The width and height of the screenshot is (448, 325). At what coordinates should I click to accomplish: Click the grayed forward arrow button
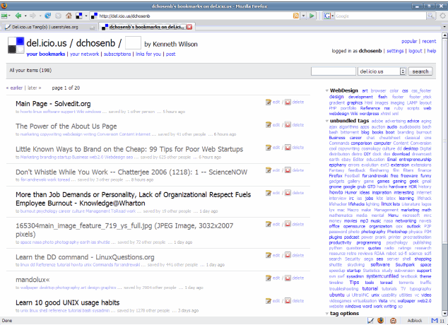[33, 16]
